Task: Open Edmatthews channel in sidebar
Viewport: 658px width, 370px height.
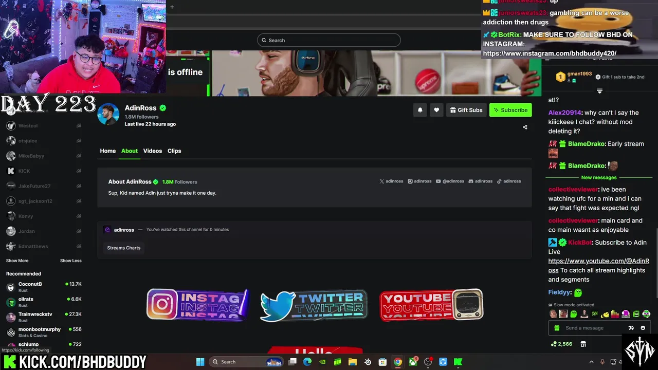Action: pyautogui.click(x=44, y=246)
